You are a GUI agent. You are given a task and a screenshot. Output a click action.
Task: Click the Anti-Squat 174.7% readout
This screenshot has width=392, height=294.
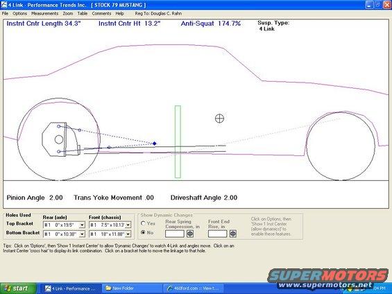[210, 24]
